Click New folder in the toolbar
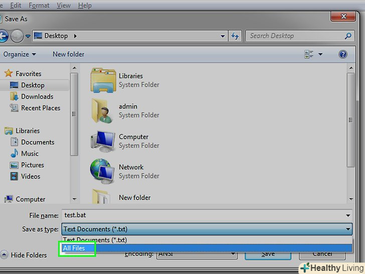This screenshot has height=274, width=365. [68, 54]
